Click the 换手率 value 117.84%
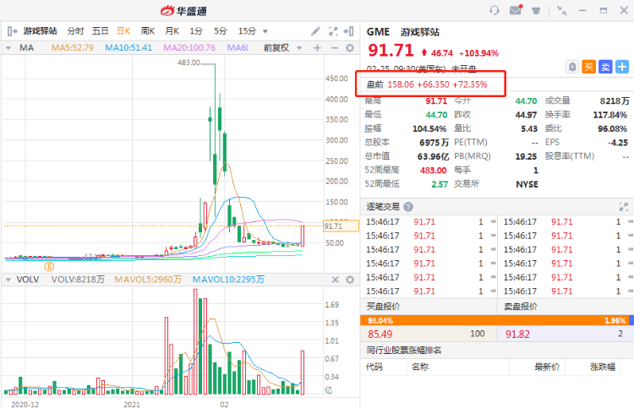Image resolution: width=634 pixels, height=408 pixels. [609, 115]
